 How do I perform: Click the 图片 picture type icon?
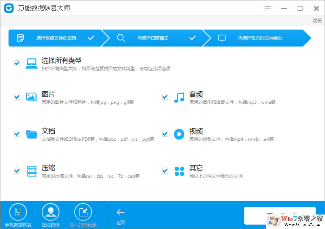pyautogui.click(x=31, y=97)
